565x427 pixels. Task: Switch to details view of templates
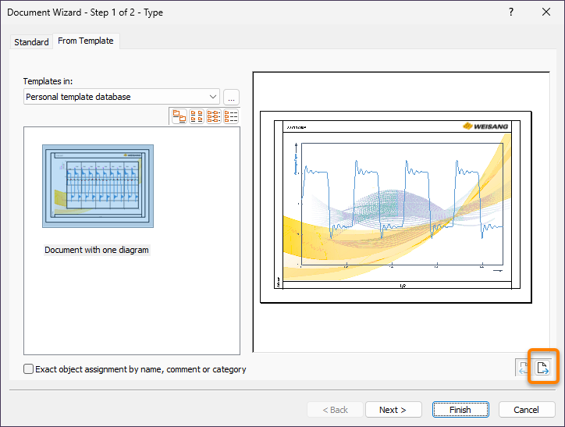coord(231,116)
